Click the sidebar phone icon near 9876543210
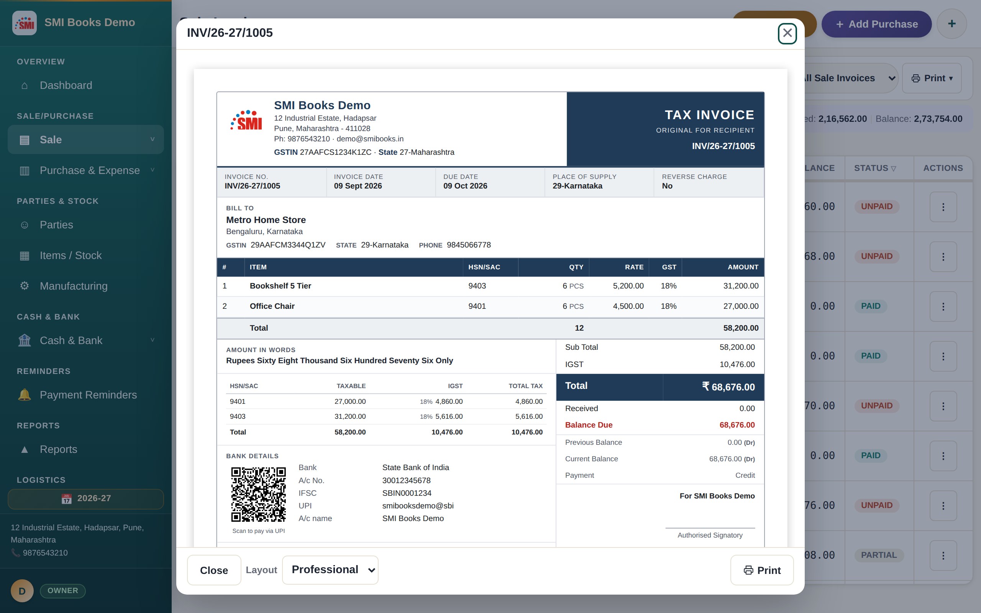This screenshot has width=981, height=613. click(x=15, y=552)
